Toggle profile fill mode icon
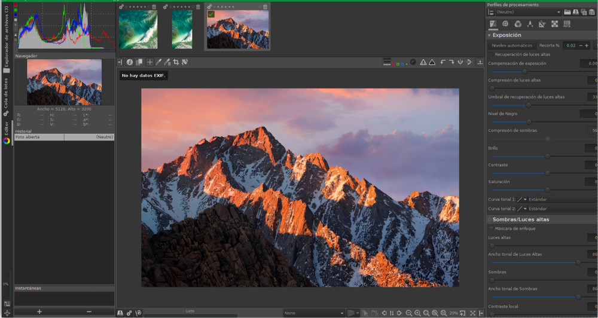 (491, 12)
